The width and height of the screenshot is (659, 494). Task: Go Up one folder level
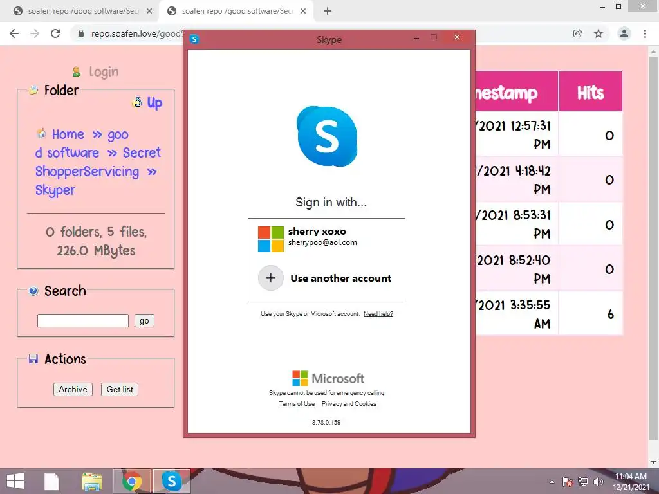(154, 102)
